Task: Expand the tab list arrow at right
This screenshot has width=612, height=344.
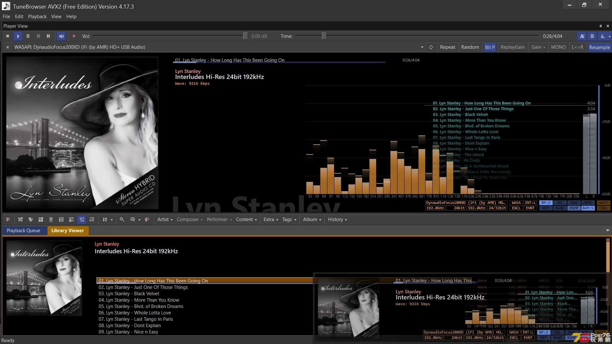Action: (x=608, y=231)
